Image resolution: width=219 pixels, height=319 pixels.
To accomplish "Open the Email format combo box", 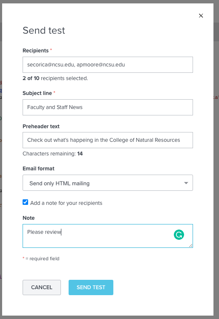I will pos(108,183).
